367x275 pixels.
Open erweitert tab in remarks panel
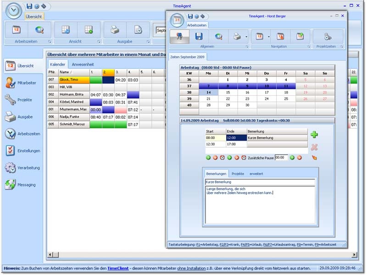click(256, 174)
